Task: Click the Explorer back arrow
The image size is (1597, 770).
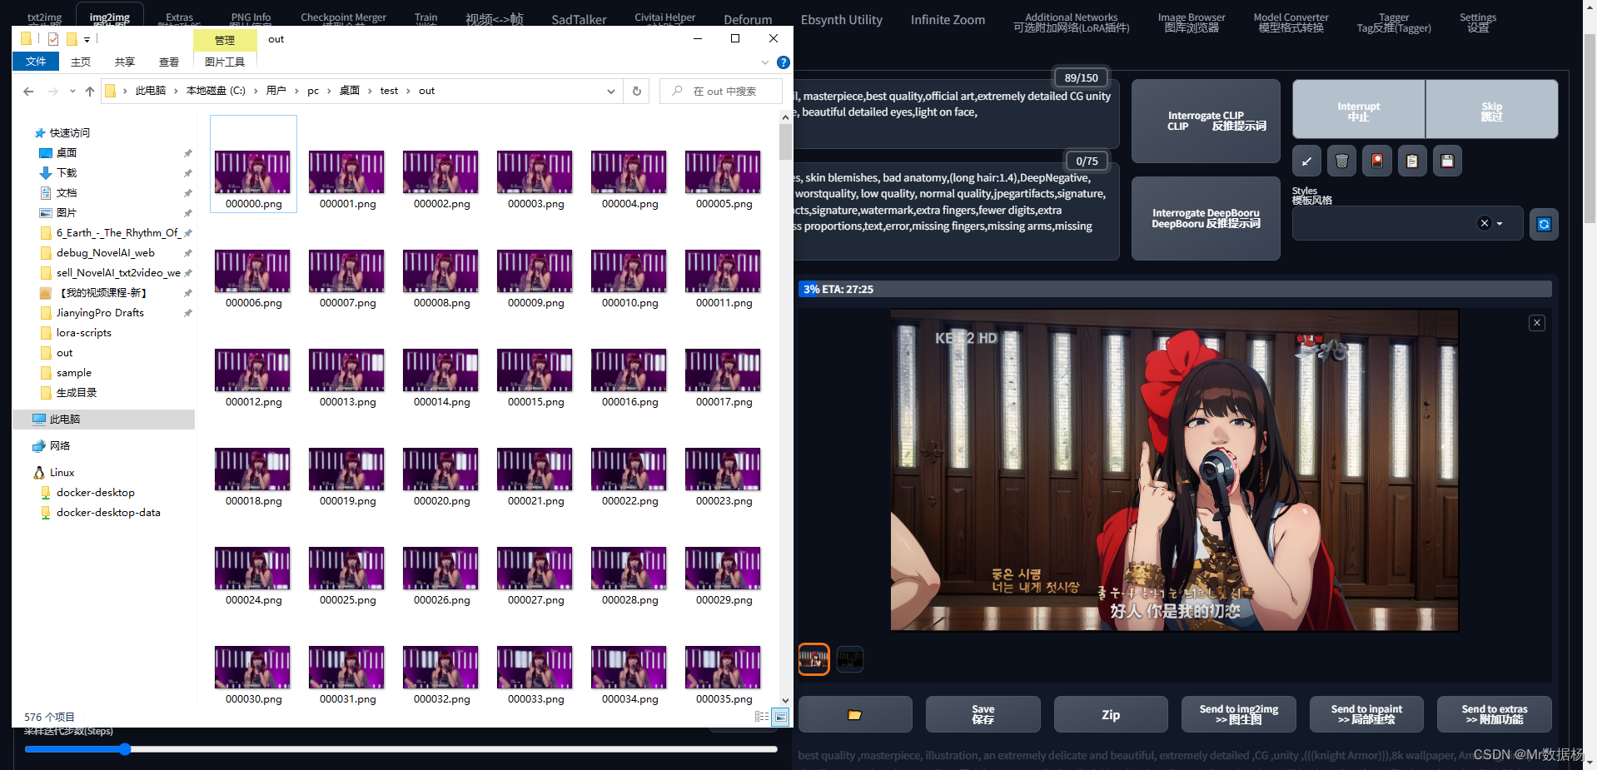Action: pyautogui.click(x=28, y=91)
